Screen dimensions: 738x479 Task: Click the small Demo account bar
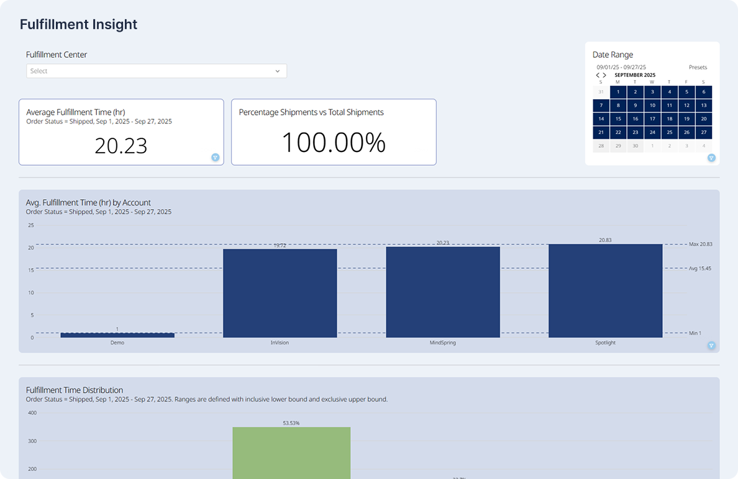117,335
